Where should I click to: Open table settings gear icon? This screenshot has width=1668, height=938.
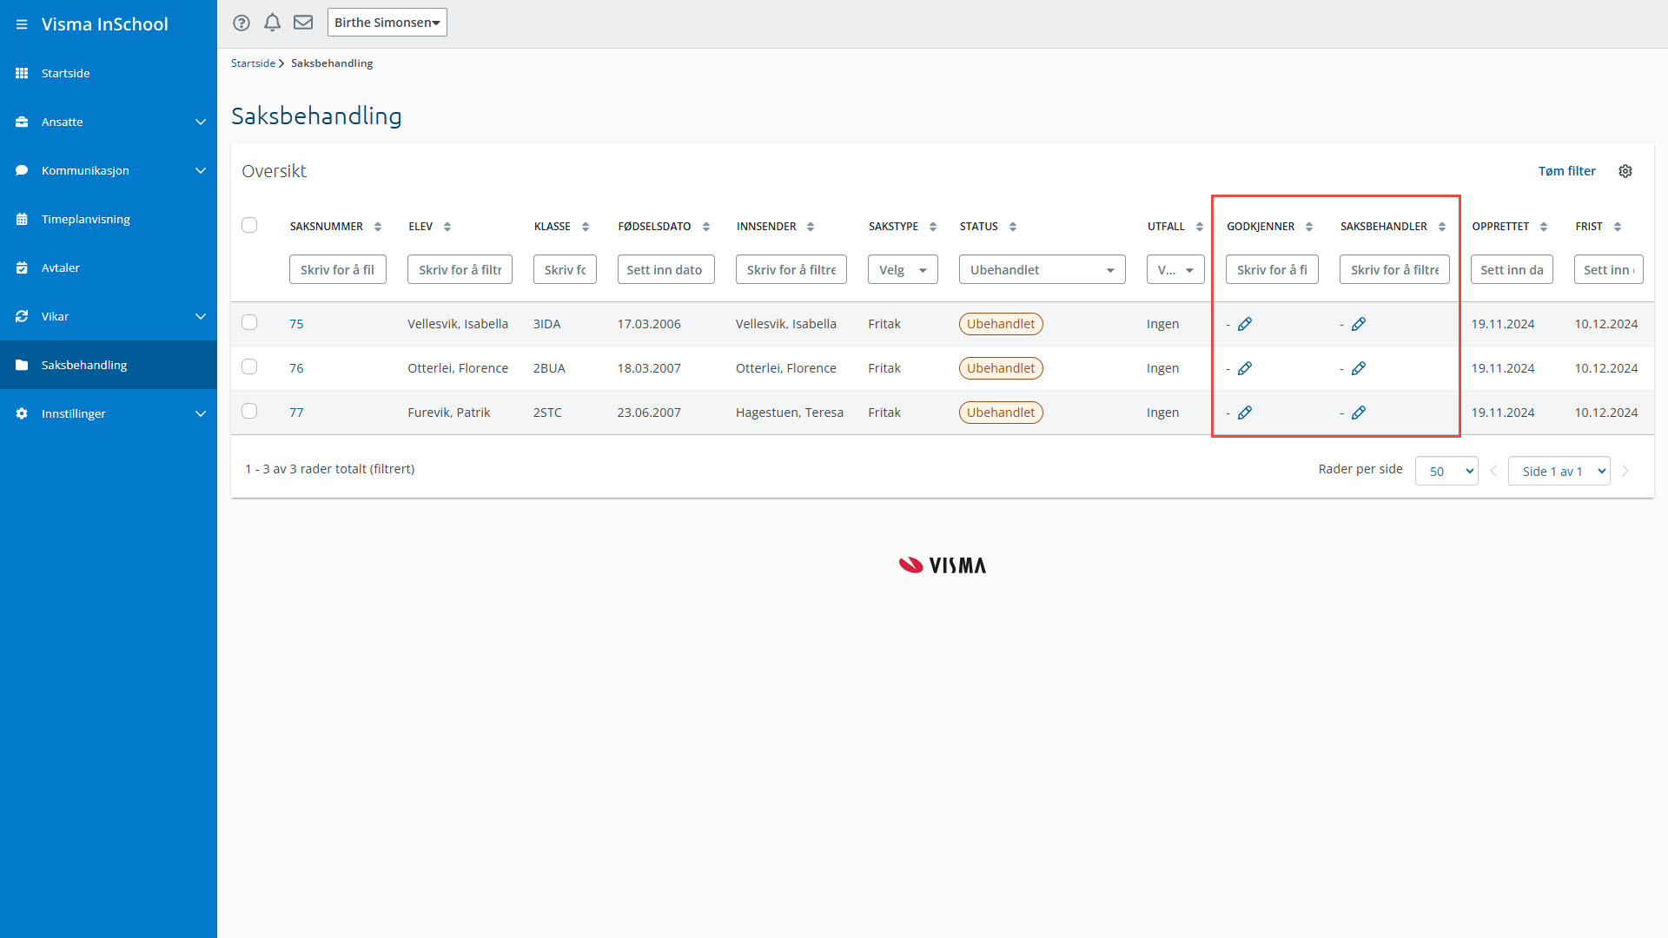(x=1625, y=171)
